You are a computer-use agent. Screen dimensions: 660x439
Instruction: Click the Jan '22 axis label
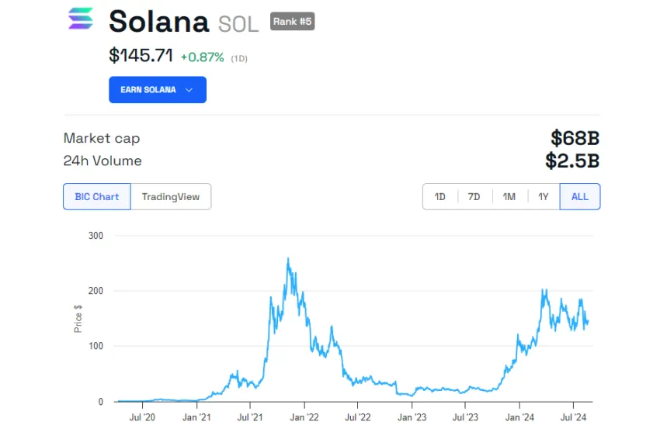coord(304,417)
